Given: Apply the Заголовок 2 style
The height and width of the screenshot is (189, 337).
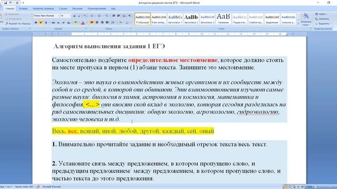Looking at the screenshot, I should tap(191, 19).
